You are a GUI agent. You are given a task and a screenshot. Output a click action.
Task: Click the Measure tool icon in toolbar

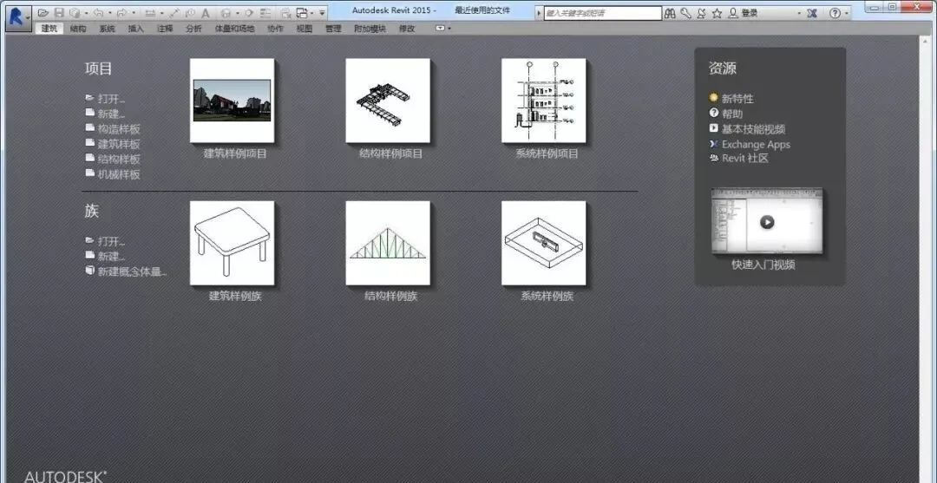(151, 12)
